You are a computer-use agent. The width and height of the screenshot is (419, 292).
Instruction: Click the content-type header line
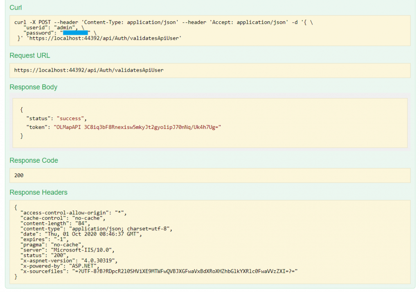pyautogui.click(x=97, y=229)
